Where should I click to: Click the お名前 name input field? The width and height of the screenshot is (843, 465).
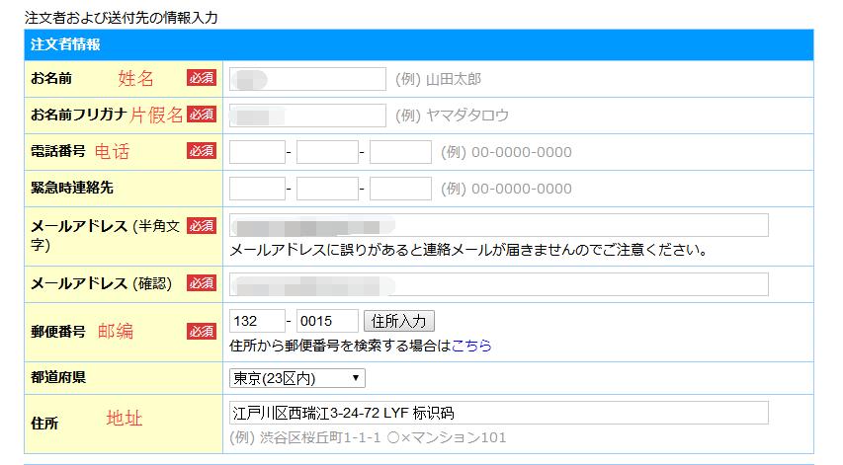coord(307,79)
